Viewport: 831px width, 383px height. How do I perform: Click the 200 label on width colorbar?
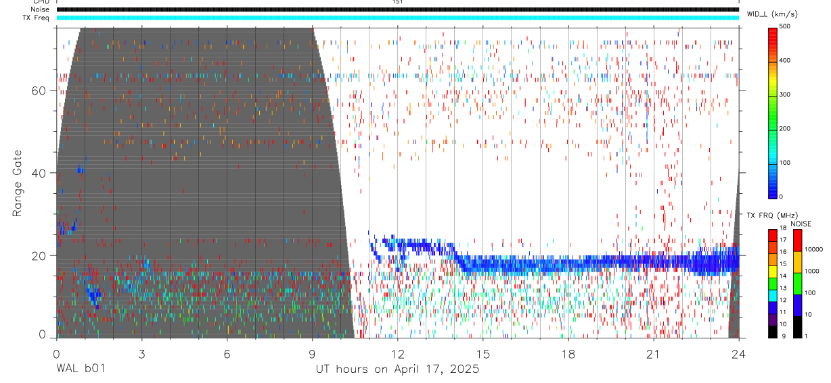point(785,129)
